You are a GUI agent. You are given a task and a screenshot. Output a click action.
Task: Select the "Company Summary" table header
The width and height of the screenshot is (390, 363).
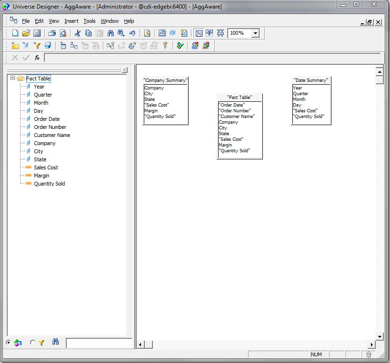(x=165, y=80)
